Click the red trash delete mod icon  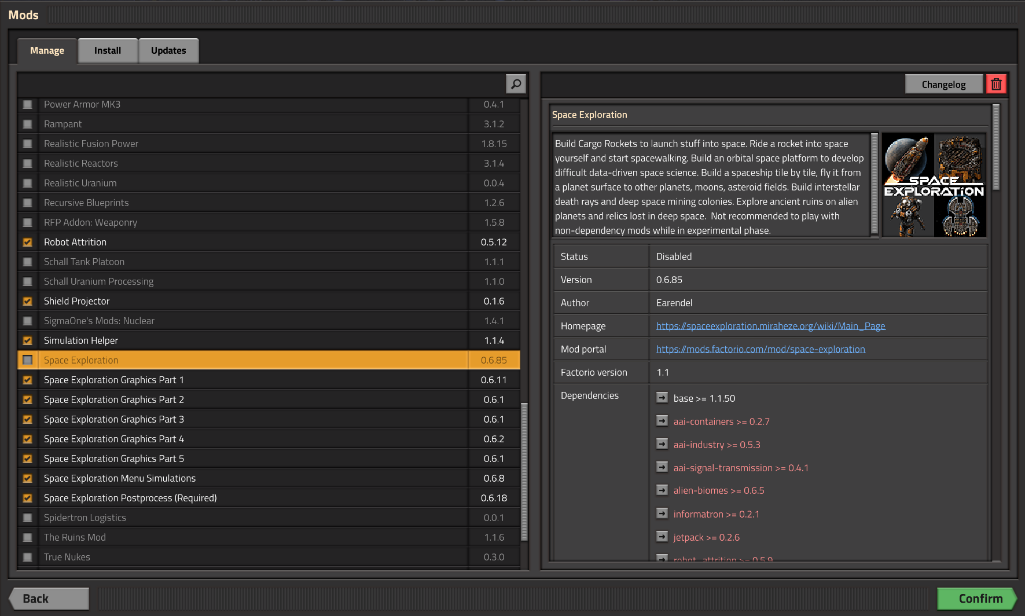[996, 84]
